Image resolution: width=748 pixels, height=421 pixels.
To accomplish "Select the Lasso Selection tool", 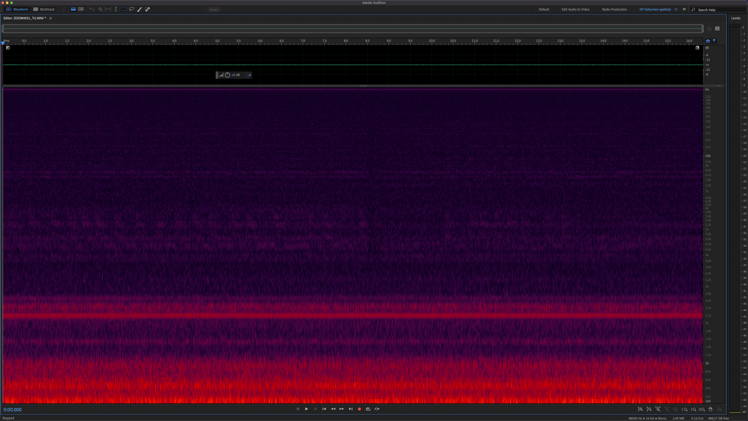I will (x=132, y=9).
